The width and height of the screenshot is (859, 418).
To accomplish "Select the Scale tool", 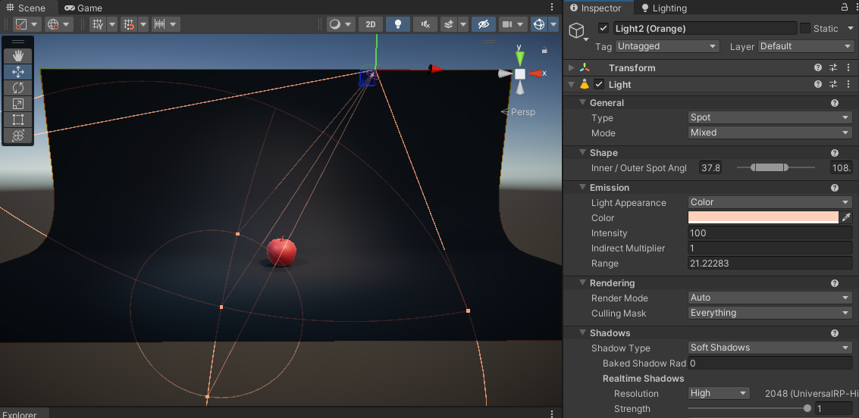I will pyautogui.click(x=18, y=104).
